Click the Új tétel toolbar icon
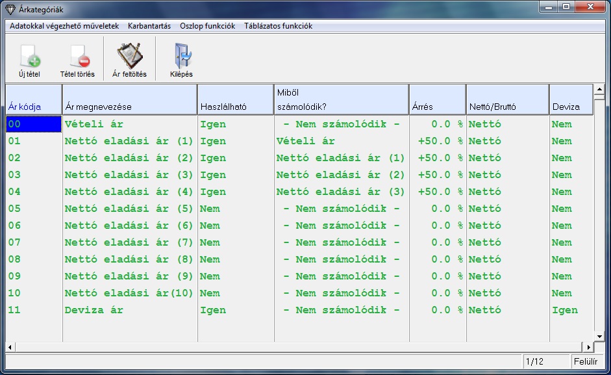The height and width of the screenshot is (375, 611). (x=29, y=57)
